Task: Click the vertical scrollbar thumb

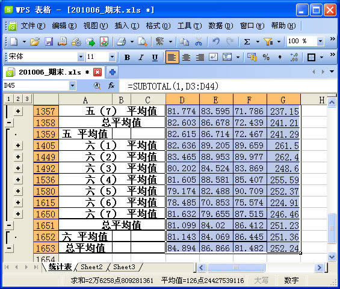Action: 332,228
